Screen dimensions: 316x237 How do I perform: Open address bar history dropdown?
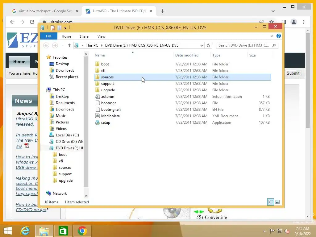(201, 46)
